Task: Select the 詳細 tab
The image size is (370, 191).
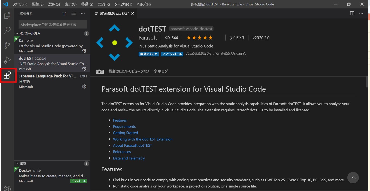Action: (x=100, y=71)
